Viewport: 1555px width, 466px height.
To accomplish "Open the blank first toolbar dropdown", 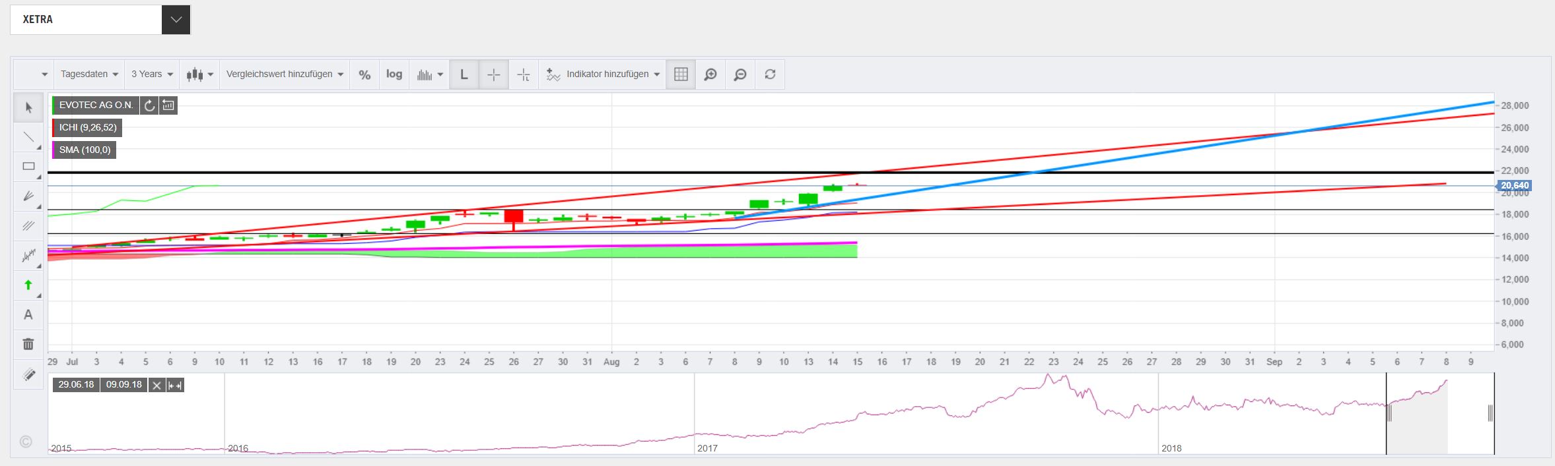I will coord(34,74).
